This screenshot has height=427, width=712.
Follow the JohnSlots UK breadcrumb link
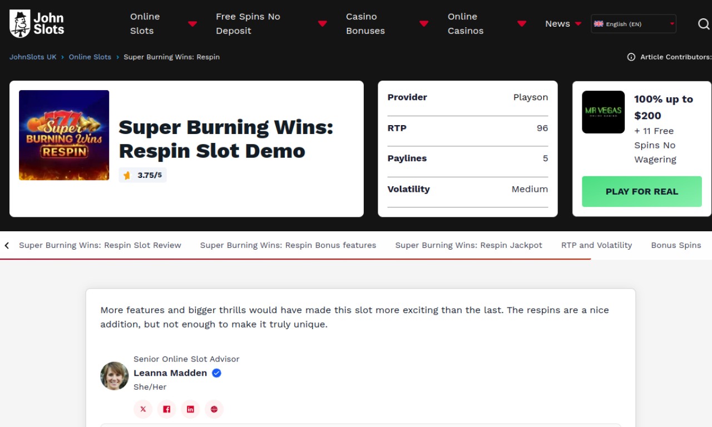(33, 57)
